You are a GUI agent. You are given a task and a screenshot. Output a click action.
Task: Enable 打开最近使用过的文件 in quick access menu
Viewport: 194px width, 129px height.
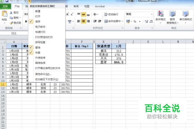[47, 68]
